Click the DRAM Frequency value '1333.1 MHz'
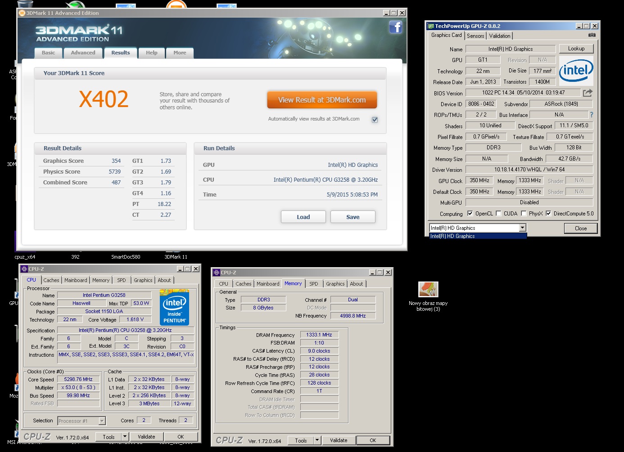Image resolution: width=624 pixels, height=452 pixels. (319, 335)
